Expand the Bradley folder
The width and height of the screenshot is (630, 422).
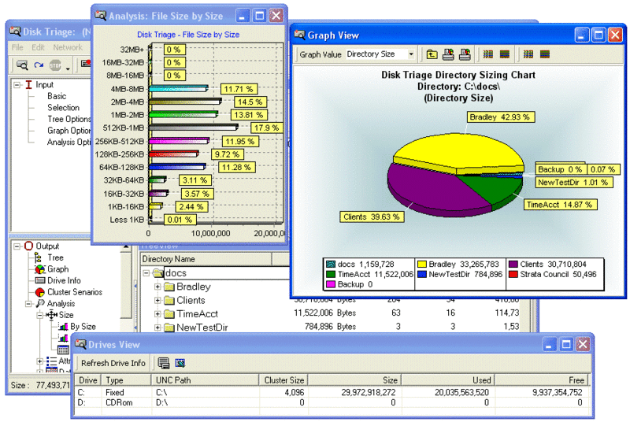(x=157, y=287)
